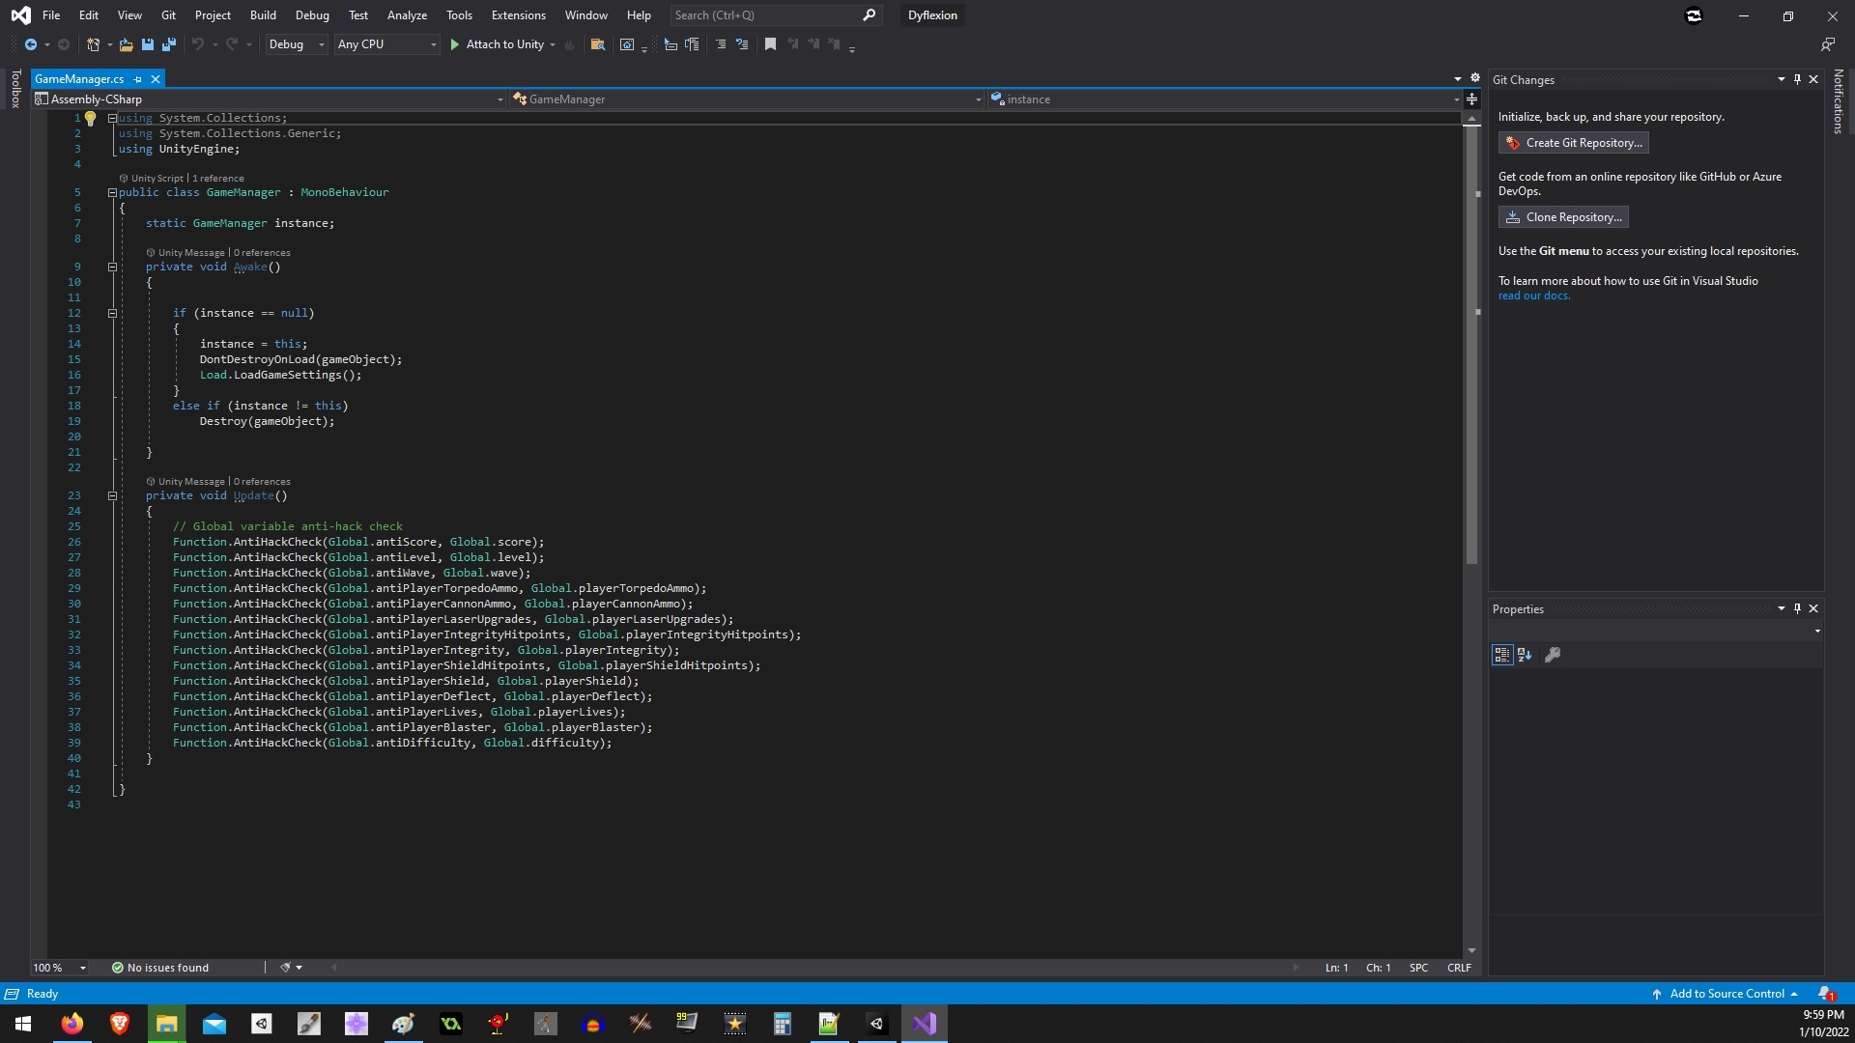Image resolution: width=1855 pixels, height=1043 pixels.
Task: Open the Analyze menu
Action: click(x=407, y=15)
